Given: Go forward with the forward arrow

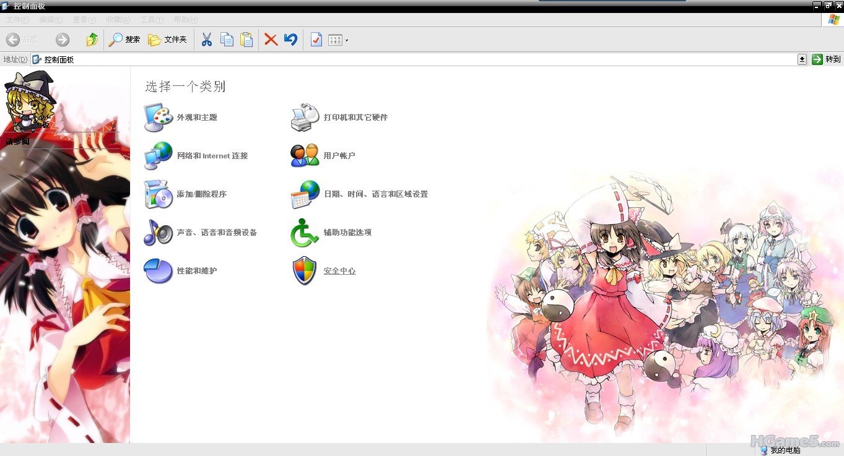Looking at the screenshot, I should pos(63,40).
